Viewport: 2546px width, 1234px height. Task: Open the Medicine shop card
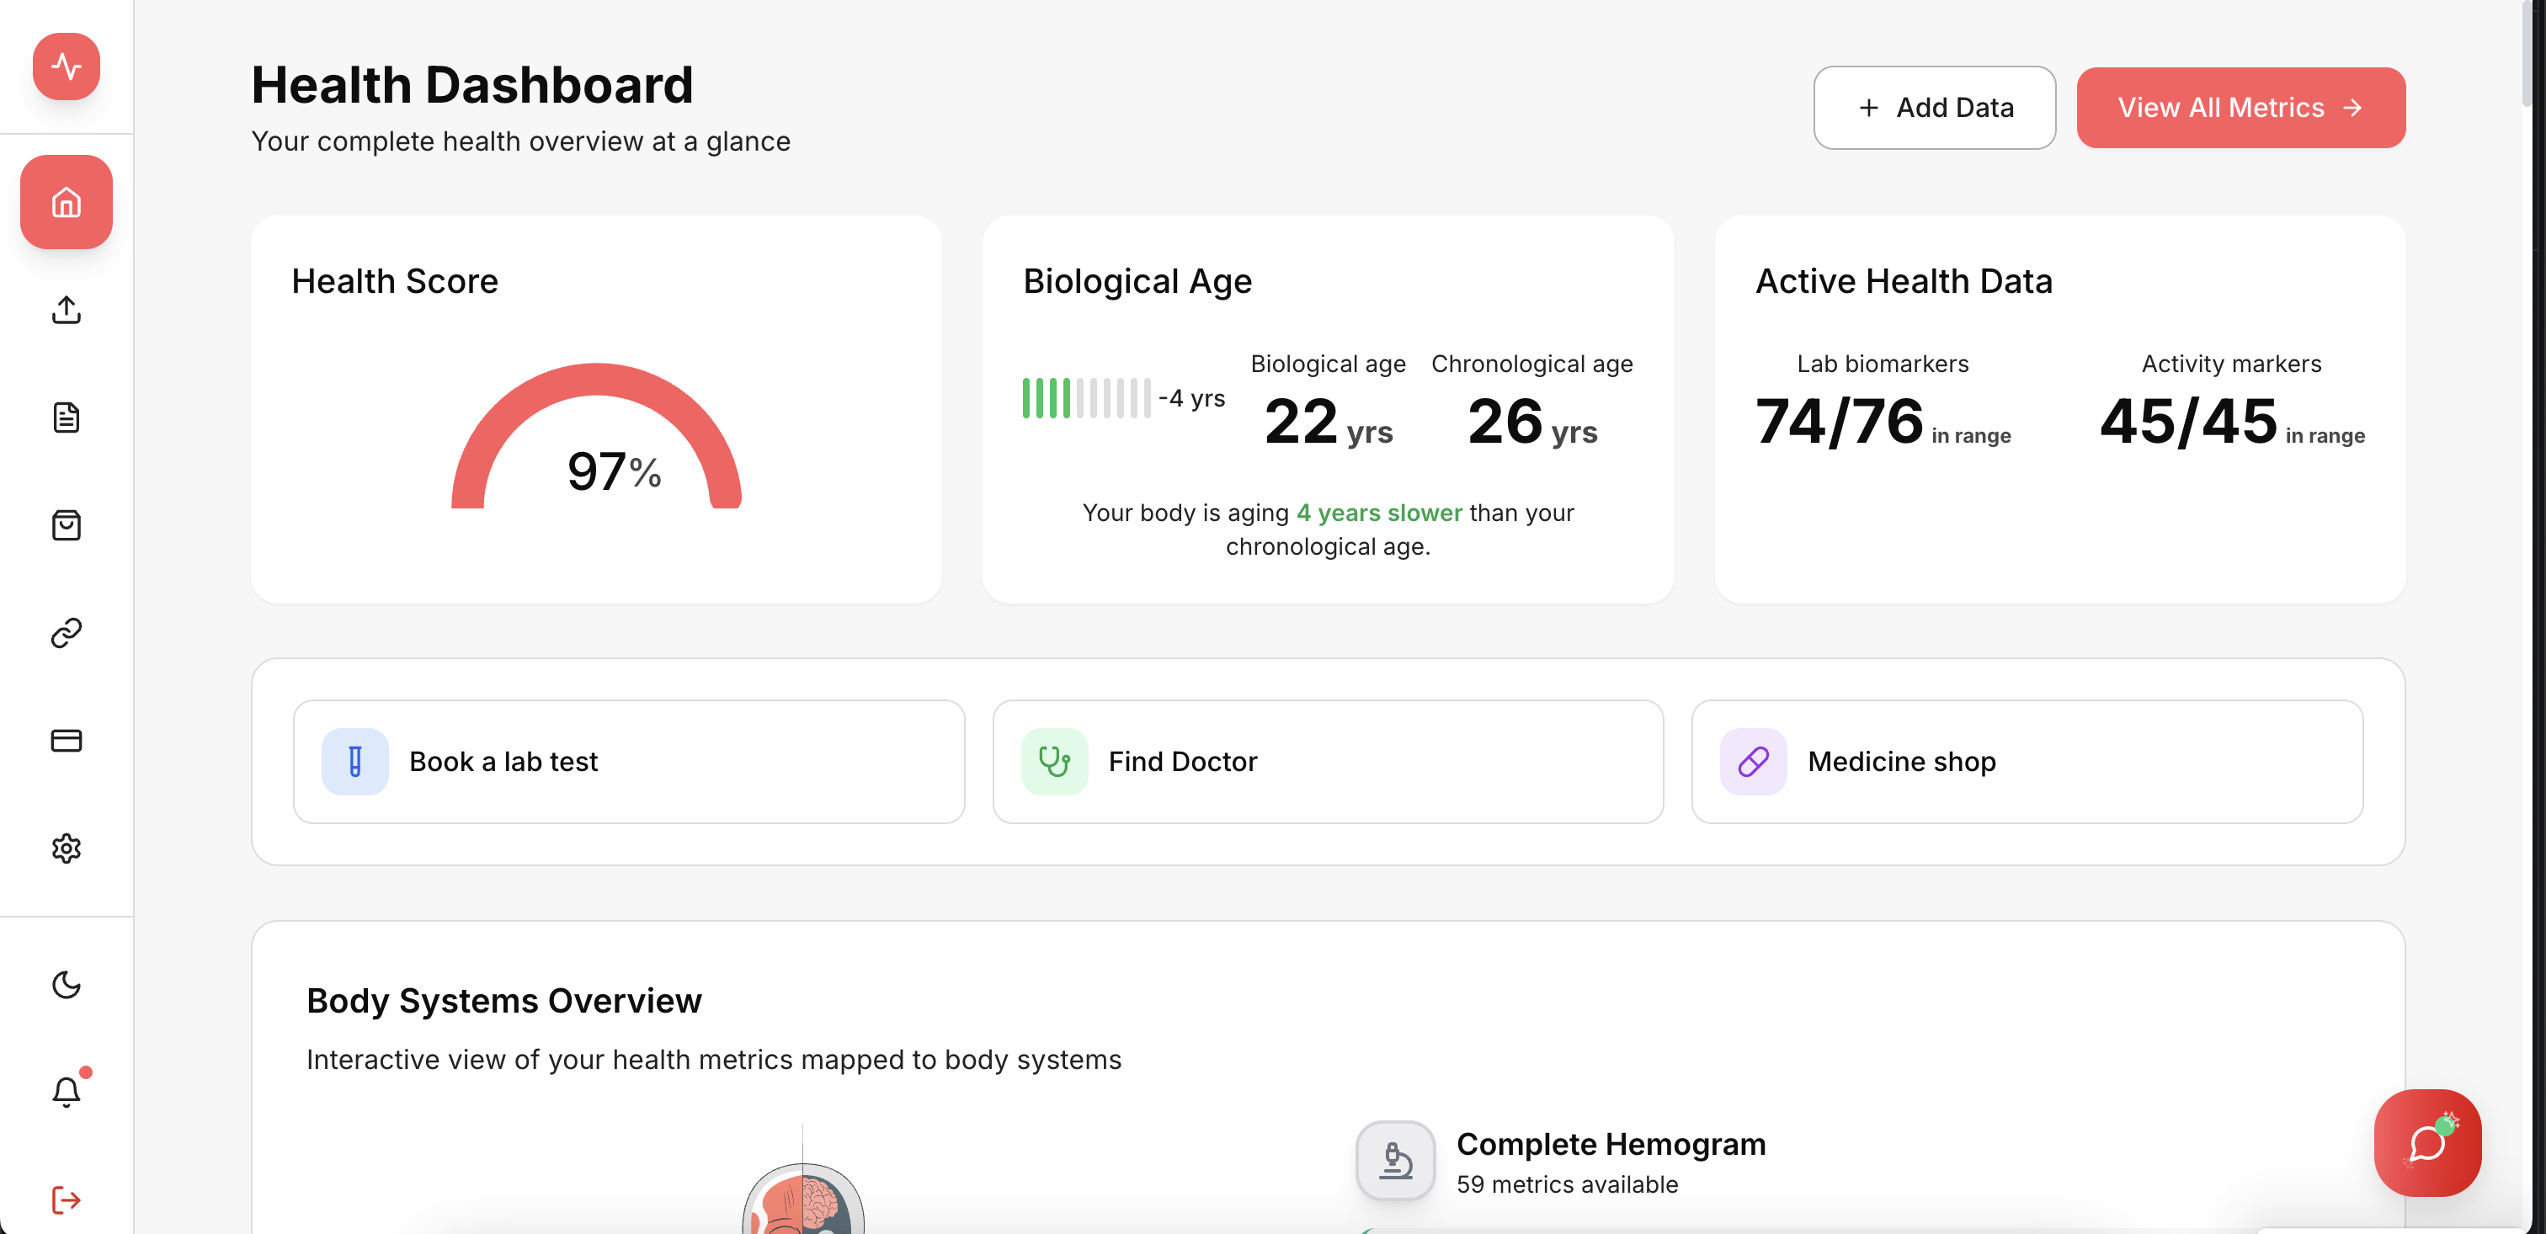2027,761
